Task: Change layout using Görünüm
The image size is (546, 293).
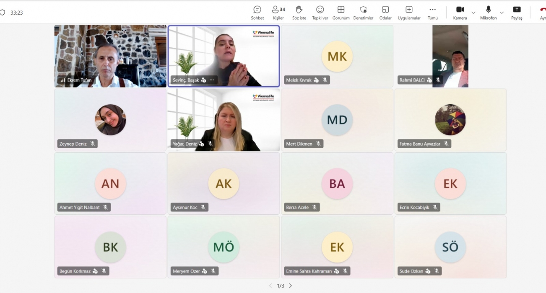Action: pyautogui.click(x=341, y=12)
